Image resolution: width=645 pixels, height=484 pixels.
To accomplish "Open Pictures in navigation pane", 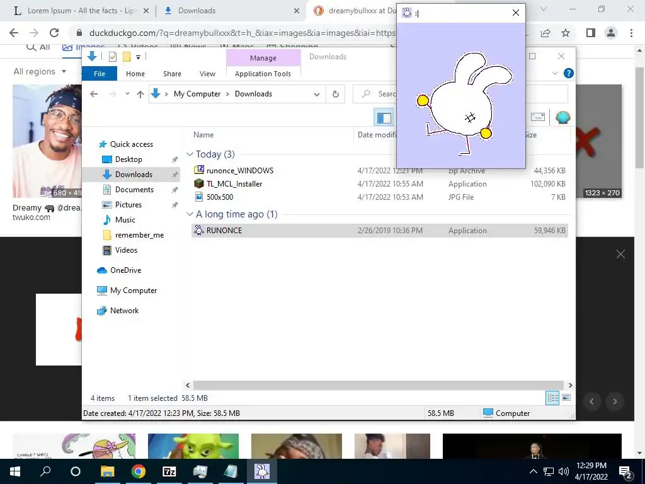I will coord(128,205).
